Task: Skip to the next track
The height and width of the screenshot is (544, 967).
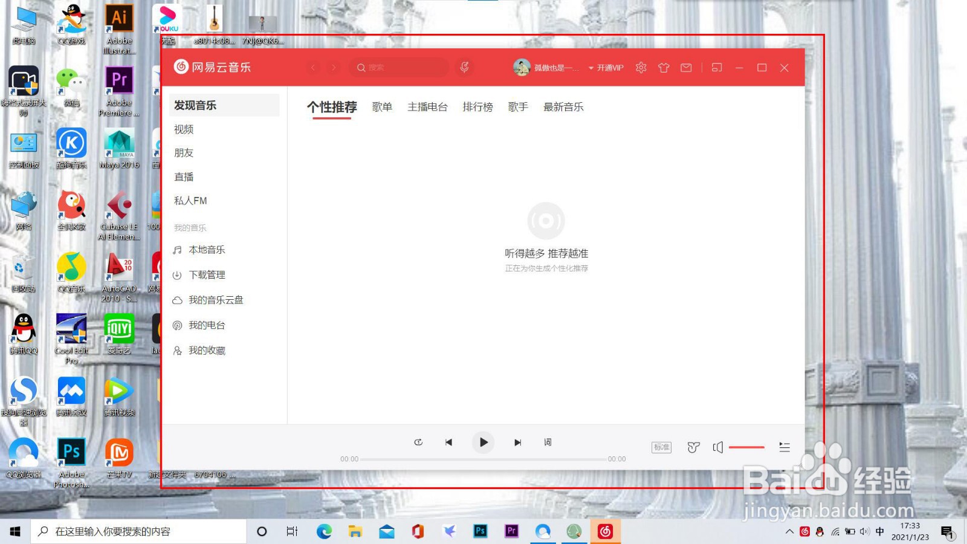Action: point(517,442)
